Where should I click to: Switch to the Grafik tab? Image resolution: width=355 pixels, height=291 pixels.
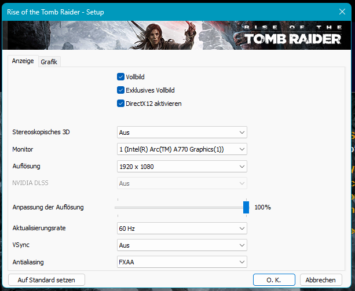tap(49, 62)
